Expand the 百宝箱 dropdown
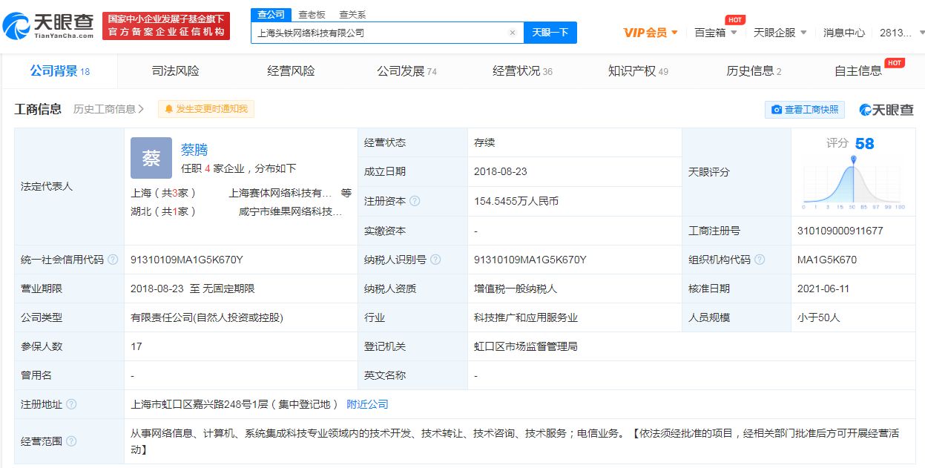The image size is (925, 468). coord(716,33)
